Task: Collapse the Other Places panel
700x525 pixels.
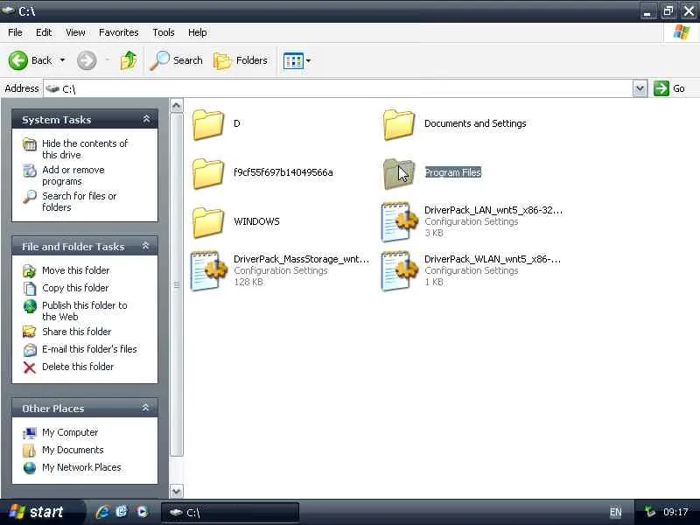Action: pyautogui.click(x=145, y=408)
